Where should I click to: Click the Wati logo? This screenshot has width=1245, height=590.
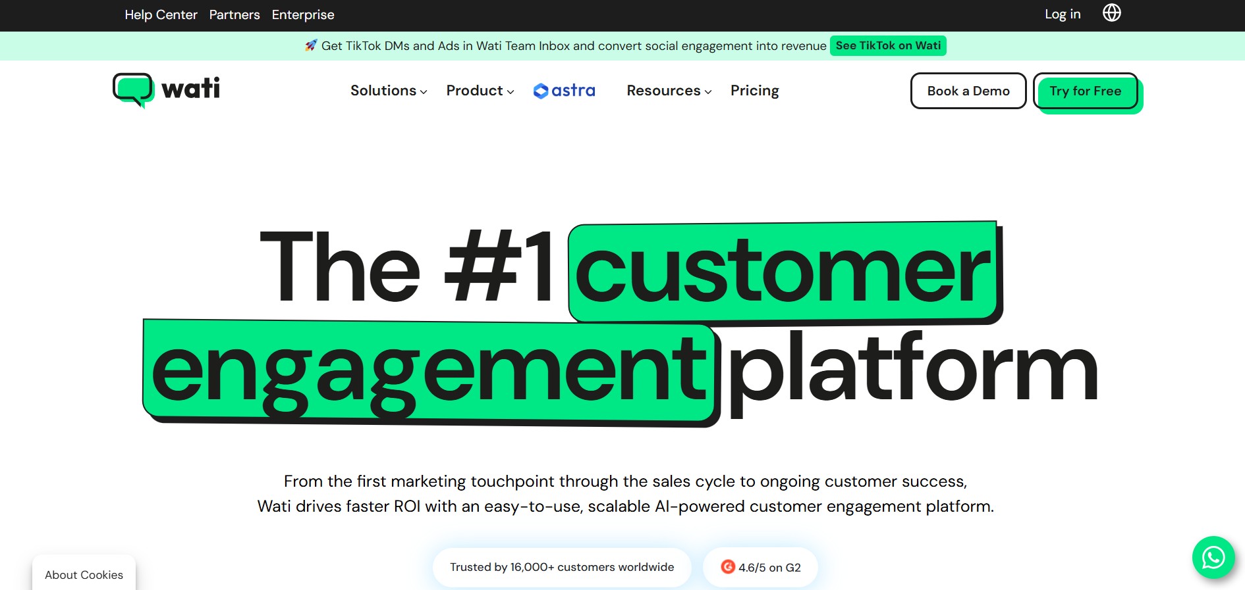click(166, 90)
